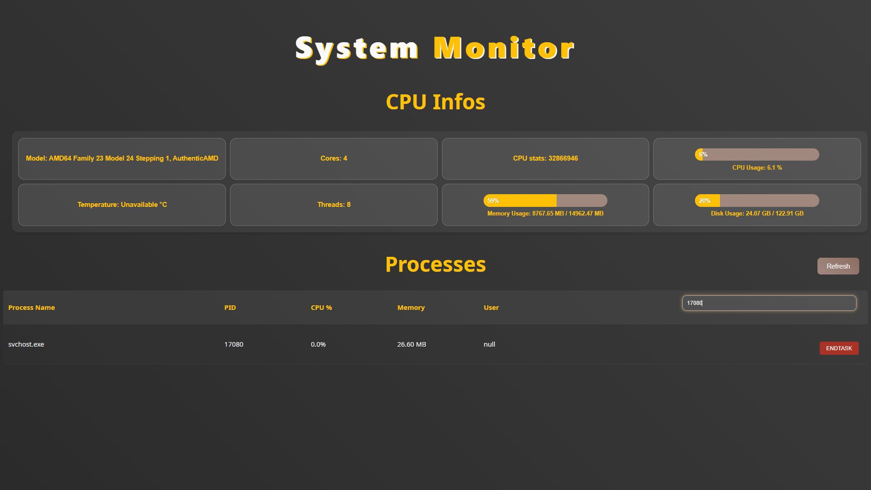Click the Threads: 8 card
Screen dimensions: 871x490
[334, 205]
